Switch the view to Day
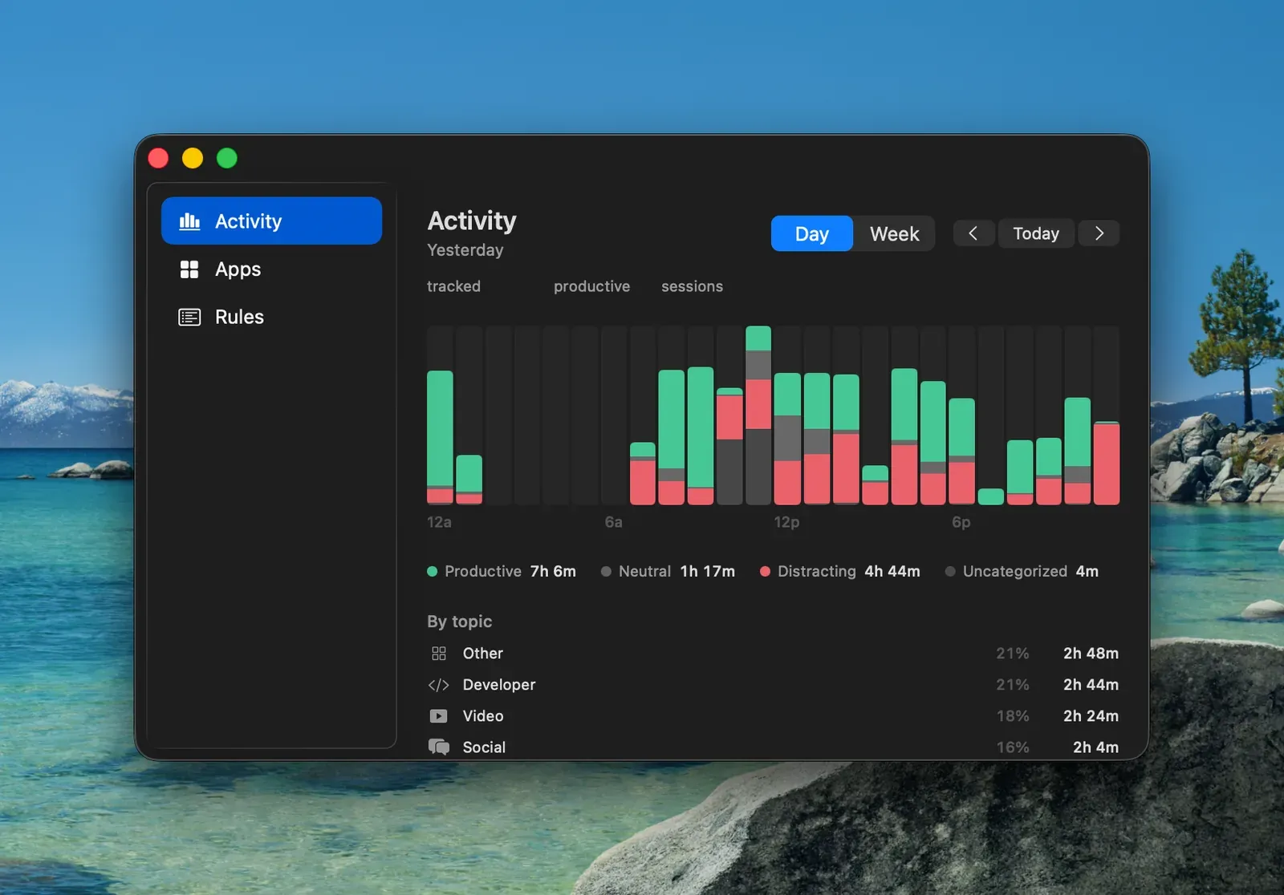 coord(812,234)
